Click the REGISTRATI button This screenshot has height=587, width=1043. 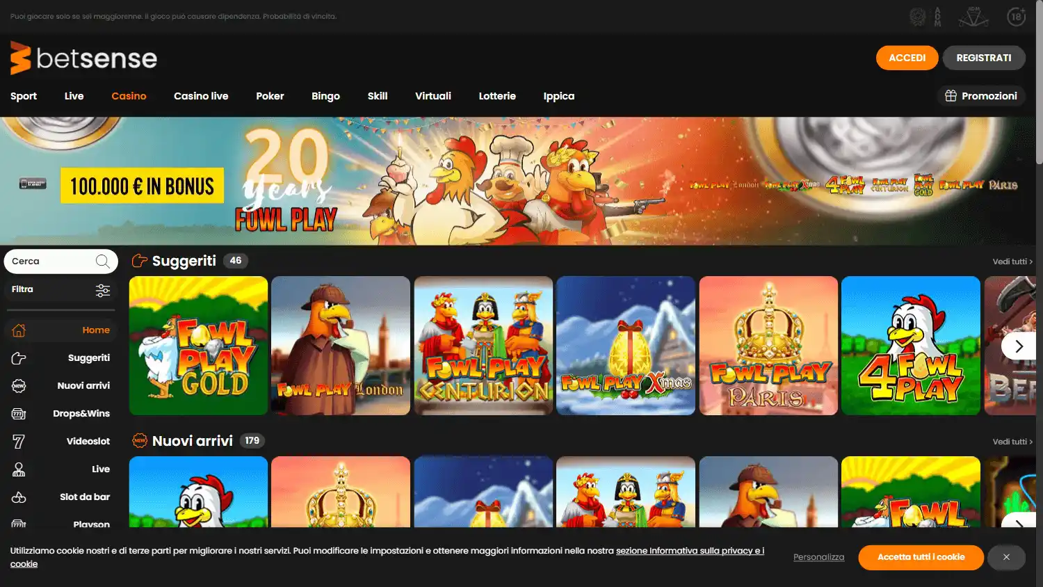984,58
